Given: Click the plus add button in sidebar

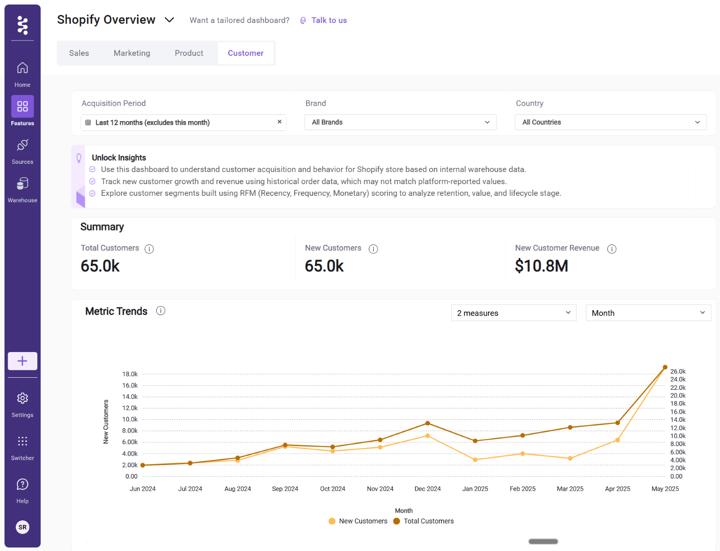Looking at the screenshot, I should (22, 361).
